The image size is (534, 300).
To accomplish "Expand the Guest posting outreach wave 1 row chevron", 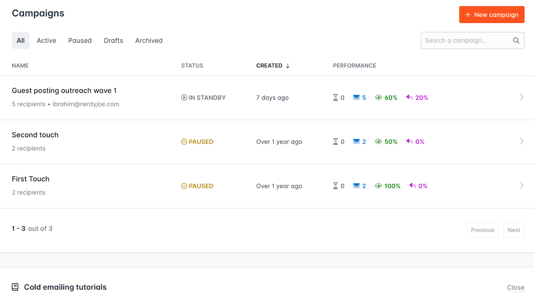I will coord(521,97).
